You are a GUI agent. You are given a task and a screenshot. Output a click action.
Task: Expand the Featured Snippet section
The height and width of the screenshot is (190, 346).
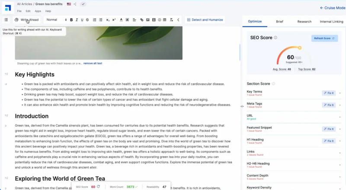tap(340, 129)
